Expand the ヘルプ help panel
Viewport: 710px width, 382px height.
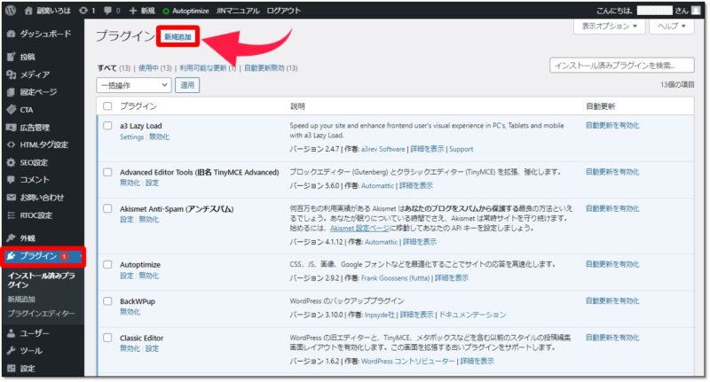(672, 27)
